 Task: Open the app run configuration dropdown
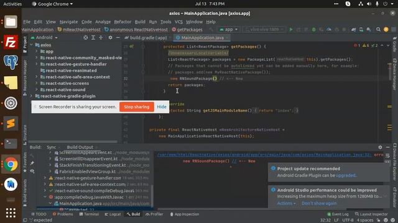(x=228, y=29)
